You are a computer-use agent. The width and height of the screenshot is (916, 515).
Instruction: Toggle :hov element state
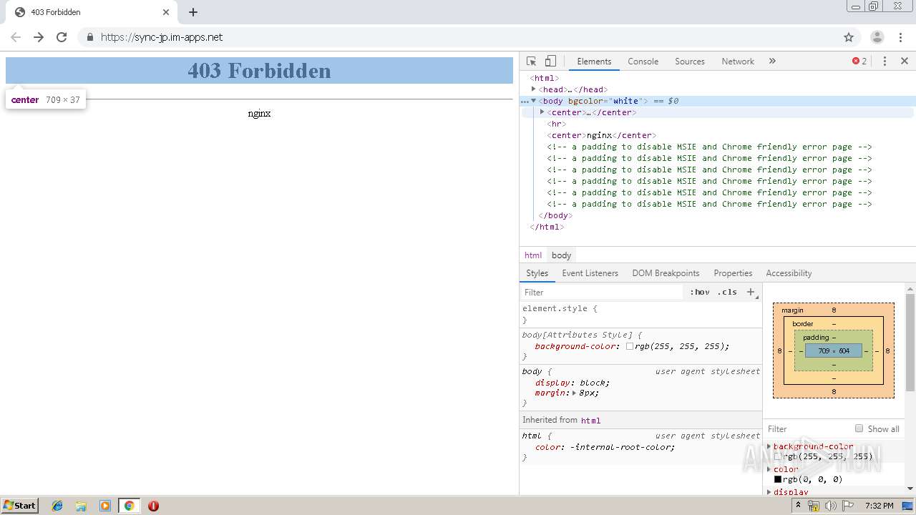click(700, 292)
